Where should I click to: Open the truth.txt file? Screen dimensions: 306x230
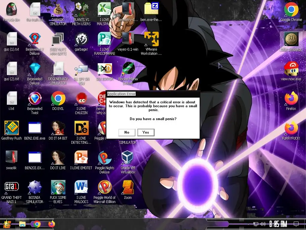pyautogui.click(x=35, y=12)
